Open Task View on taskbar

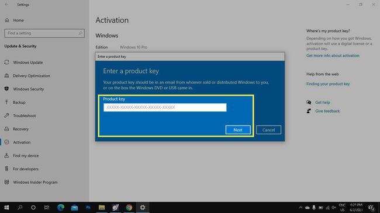[x=47, y=207]
